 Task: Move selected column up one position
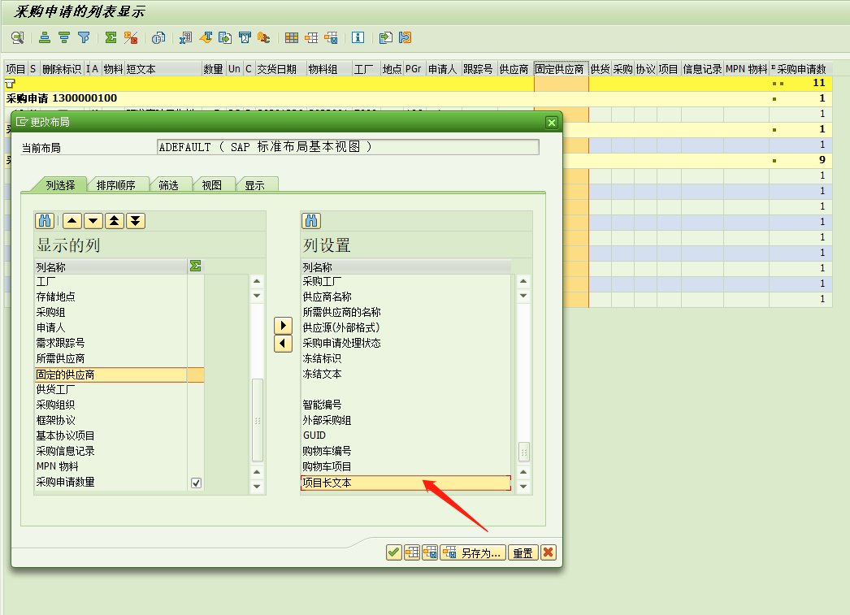72,220
